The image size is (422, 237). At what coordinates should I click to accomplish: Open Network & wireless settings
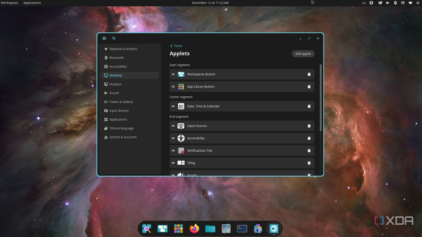130,49
